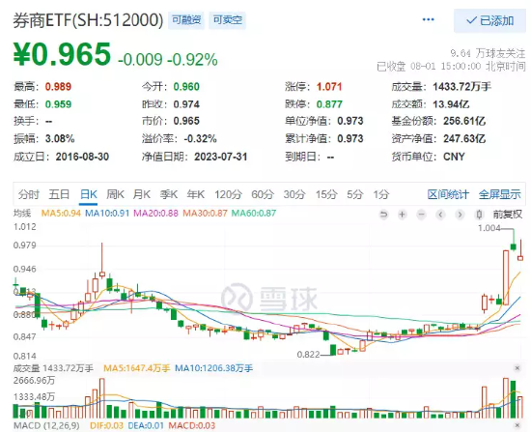Zoom out chart with minus icon
Screen dimensions: 531x433
click(421, 215)
